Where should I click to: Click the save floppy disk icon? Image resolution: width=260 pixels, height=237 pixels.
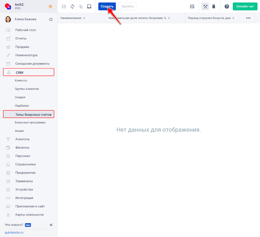point(64,6)
